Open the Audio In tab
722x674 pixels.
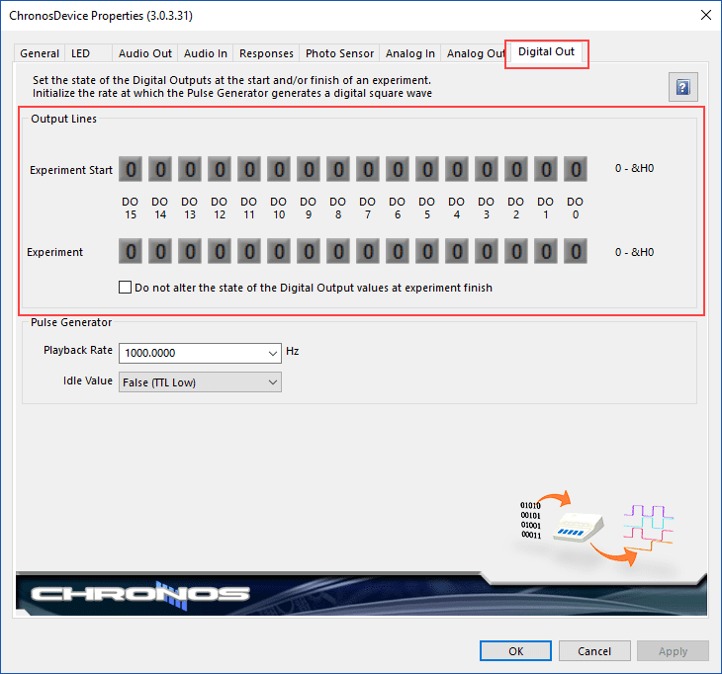206,53
